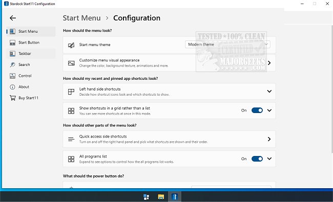This screenshot has height=202, width=333.
Task: Click the Start menu theme icon
Action: [x=71, y=45]
